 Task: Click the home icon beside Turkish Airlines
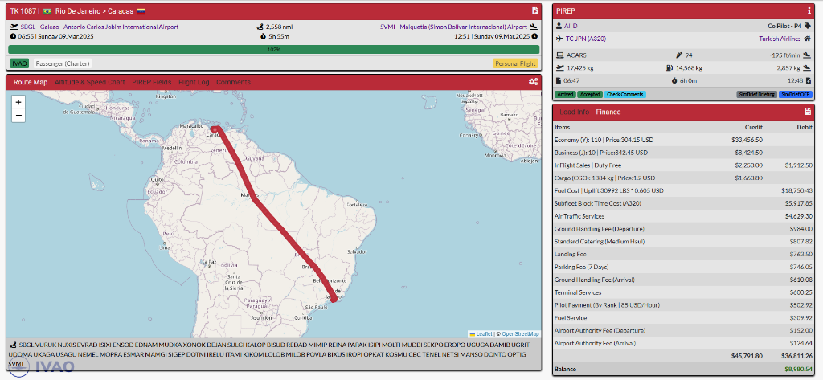pyautogui.click(x=809, y=39)
